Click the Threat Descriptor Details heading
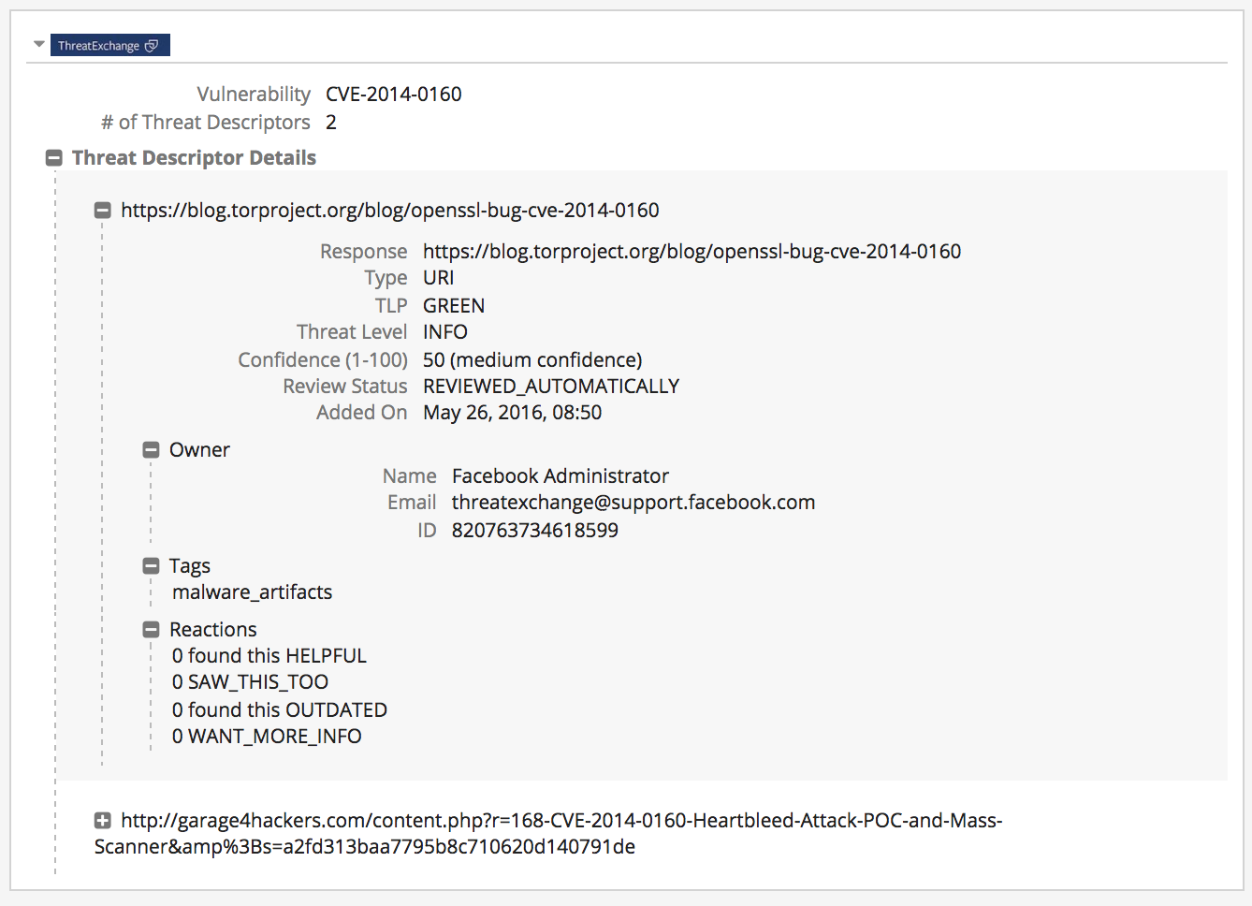 coord(194,158)
